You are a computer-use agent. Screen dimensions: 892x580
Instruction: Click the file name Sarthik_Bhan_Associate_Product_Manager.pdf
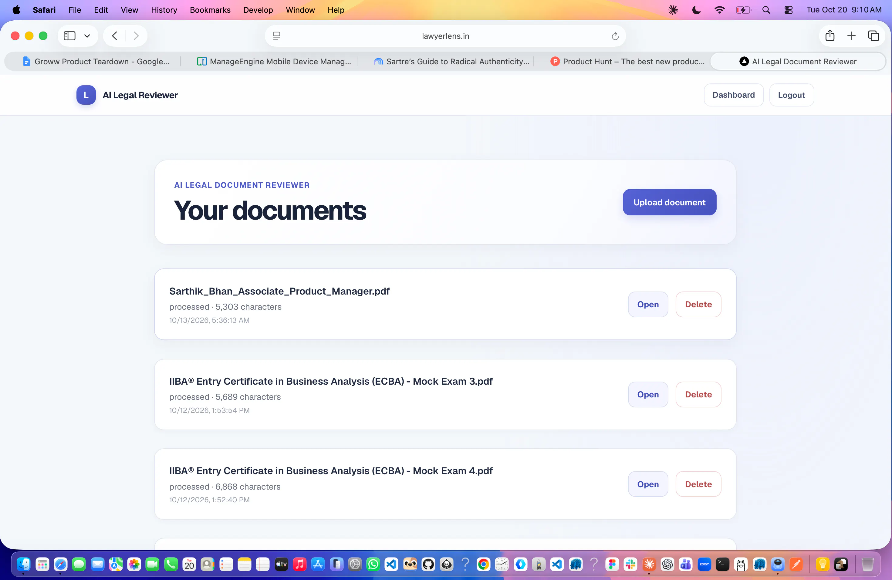pos(279,291)
